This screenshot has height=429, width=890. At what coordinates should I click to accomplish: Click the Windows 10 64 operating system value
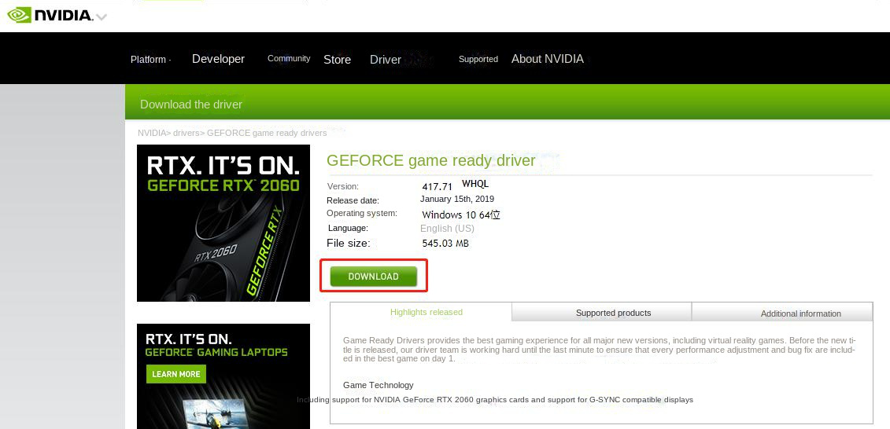pyautogui.click(x=461, y=214)
